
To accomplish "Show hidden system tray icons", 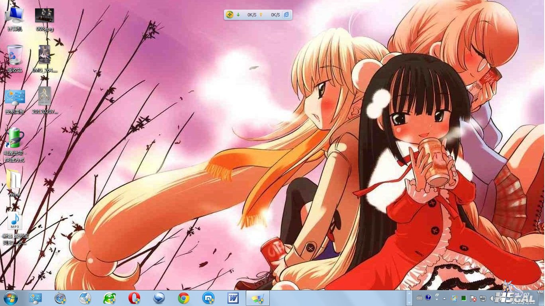I will [x=445, y=298].
